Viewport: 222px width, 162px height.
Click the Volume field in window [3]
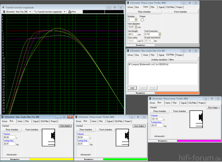coord(9,137)
